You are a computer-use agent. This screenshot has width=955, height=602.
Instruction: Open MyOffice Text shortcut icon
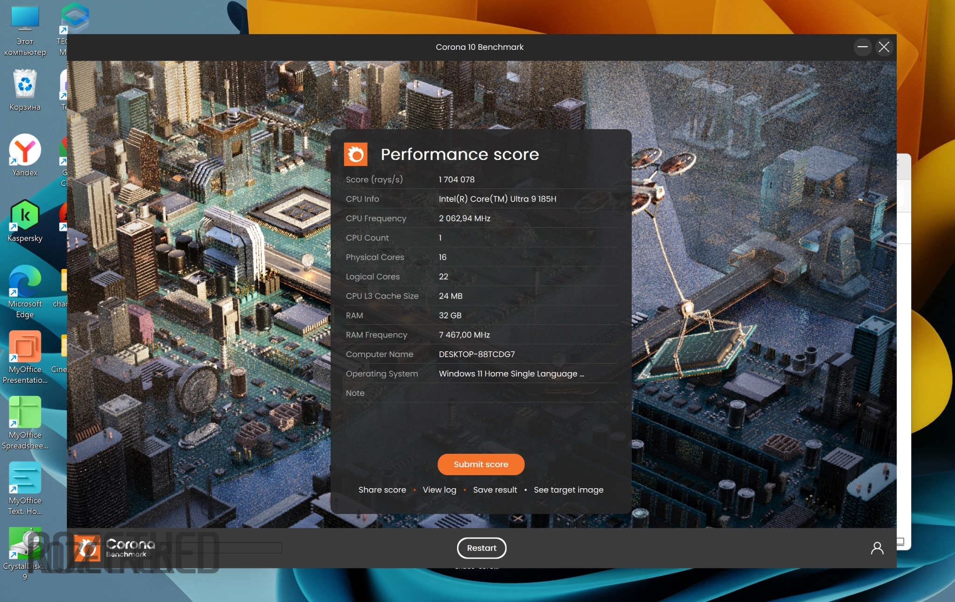tap(25, 478)
